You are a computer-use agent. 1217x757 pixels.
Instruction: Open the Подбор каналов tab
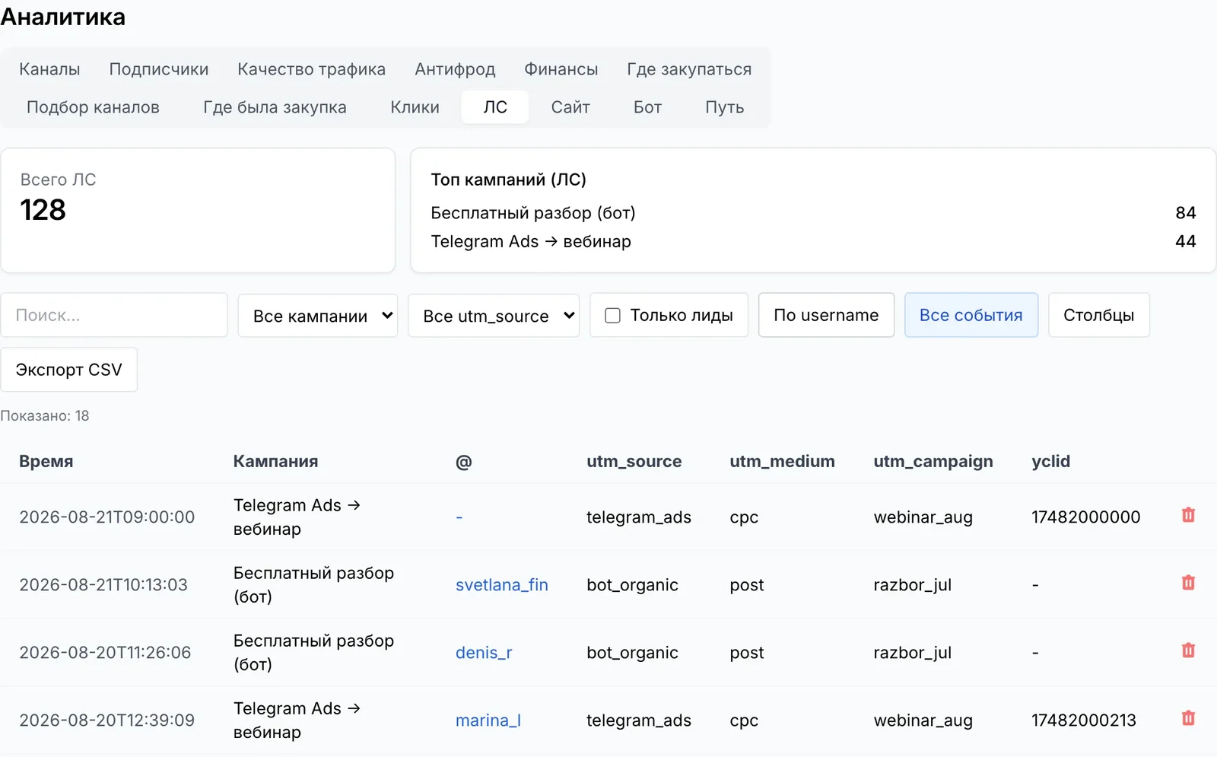(x=93, y=107)
